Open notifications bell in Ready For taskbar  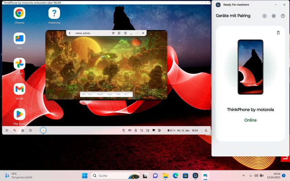206,130
